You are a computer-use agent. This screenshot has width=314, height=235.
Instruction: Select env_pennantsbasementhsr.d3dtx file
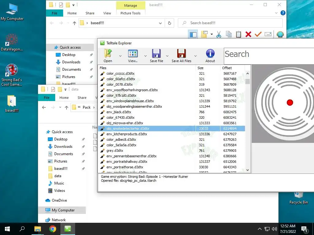point(172,156)
